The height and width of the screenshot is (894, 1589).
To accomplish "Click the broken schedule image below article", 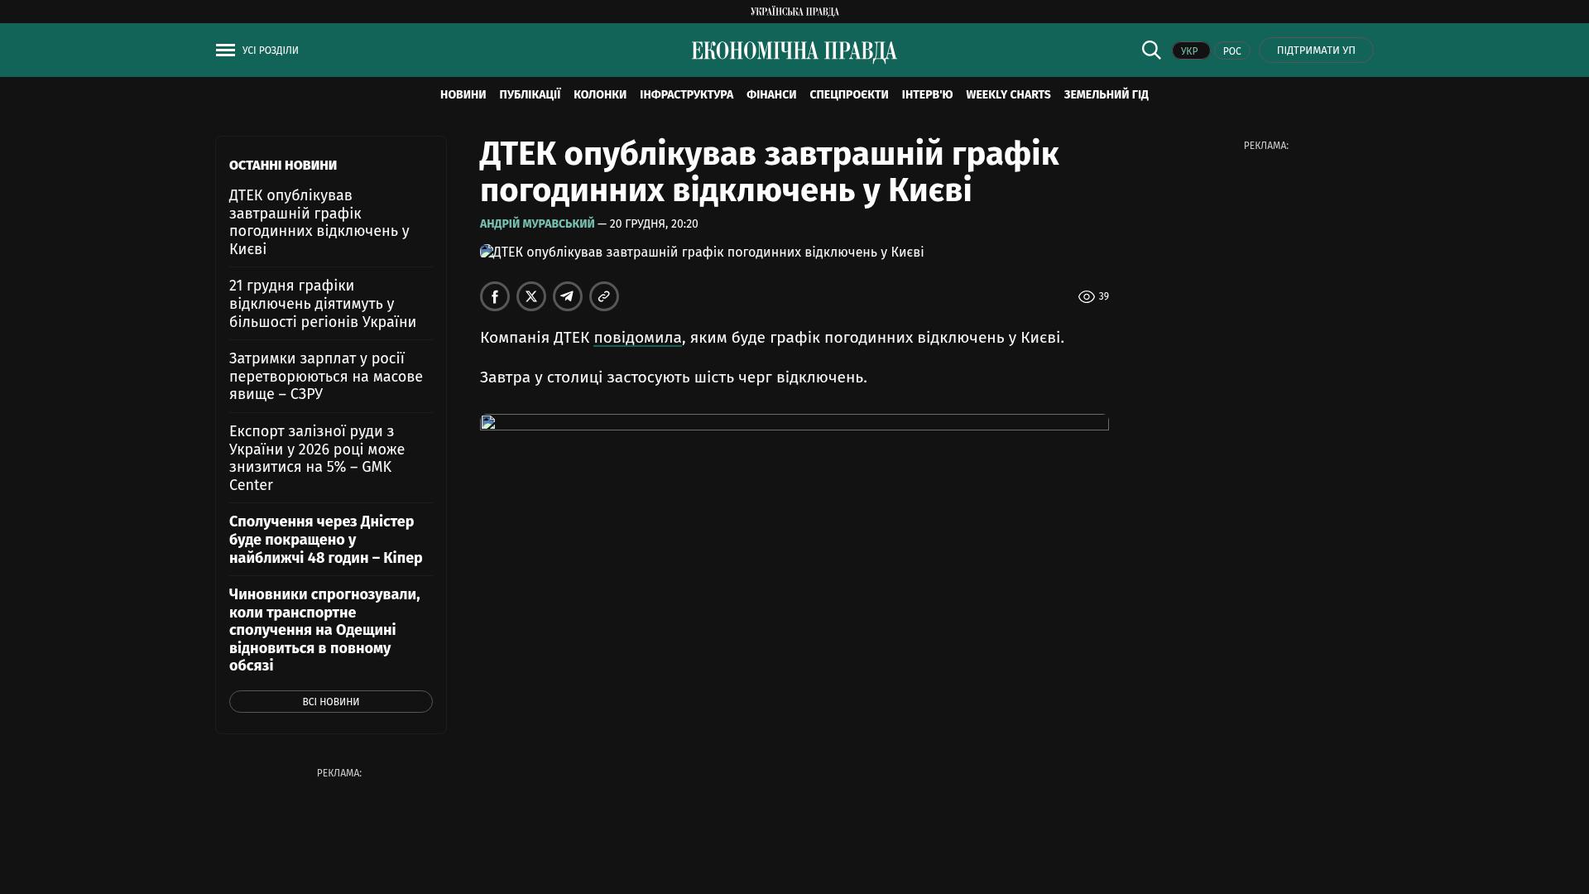I will pos(794,422).
